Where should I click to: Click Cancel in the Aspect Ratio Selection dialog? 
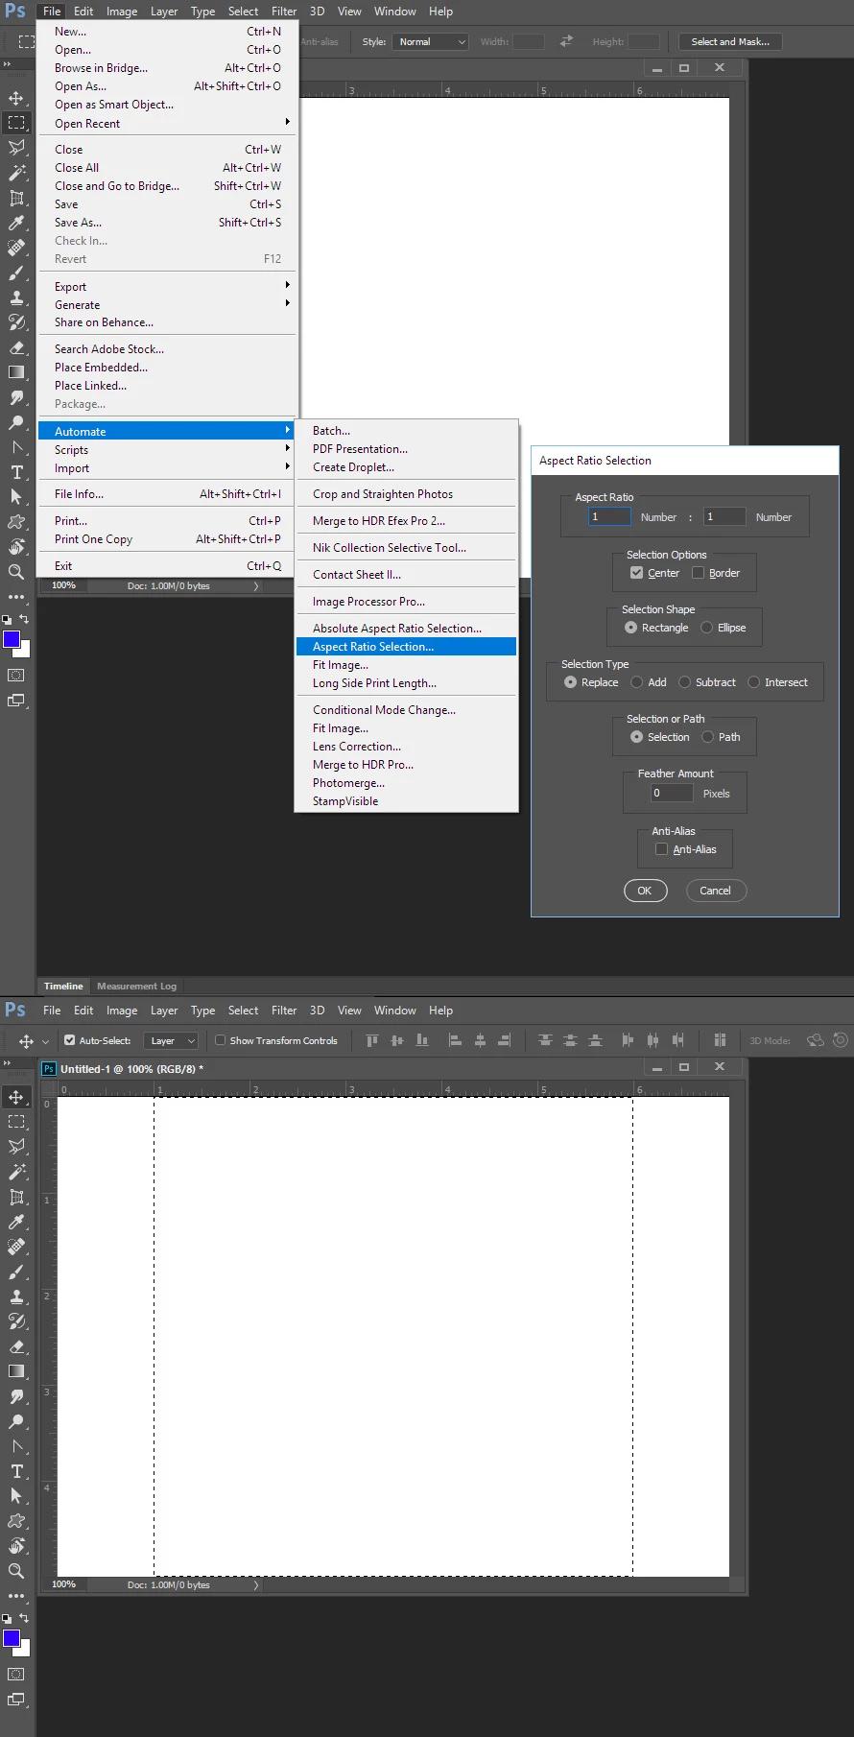click(715, 891)
